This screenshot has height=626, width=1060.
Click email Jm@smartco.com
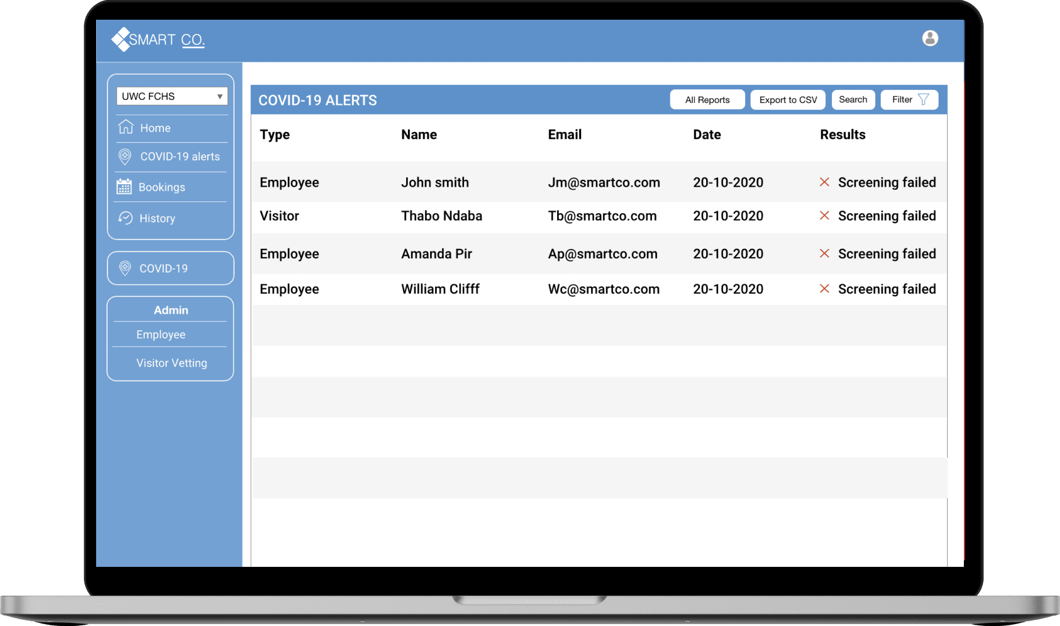[604, 182]
